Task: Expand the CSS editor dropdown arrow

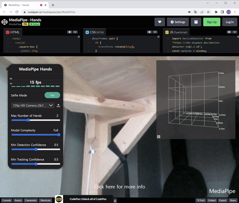Action: point(155,32)
